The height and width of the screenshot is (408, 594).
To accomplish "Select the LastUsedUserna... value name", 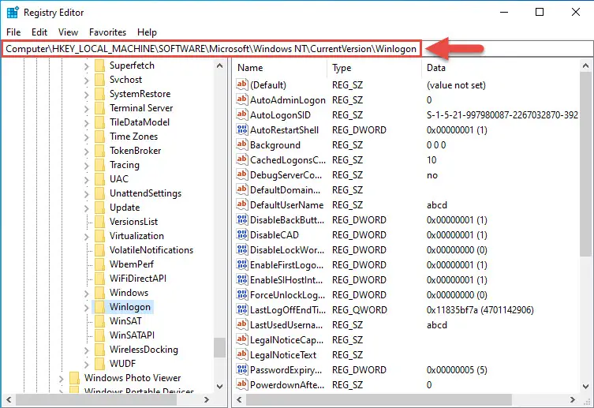I will click(x=286, y=325).
